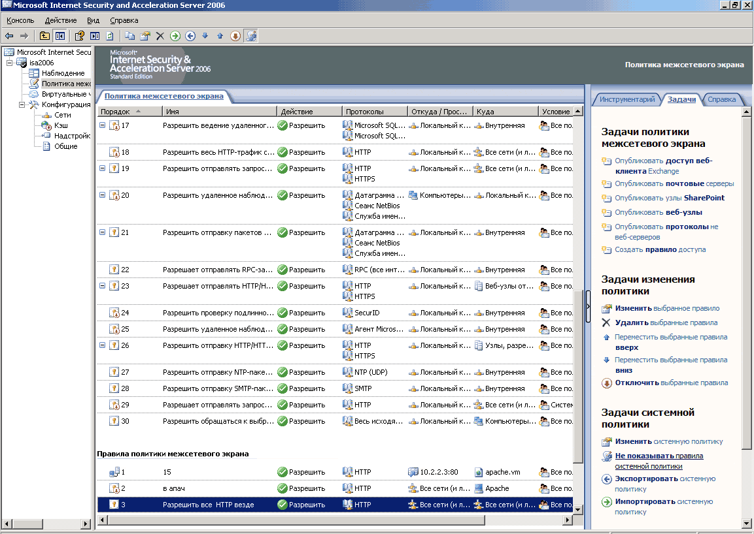Click the Move rule down toolbar arrow
The width and height of the screenshot is (754, 534).
point(205,36)
